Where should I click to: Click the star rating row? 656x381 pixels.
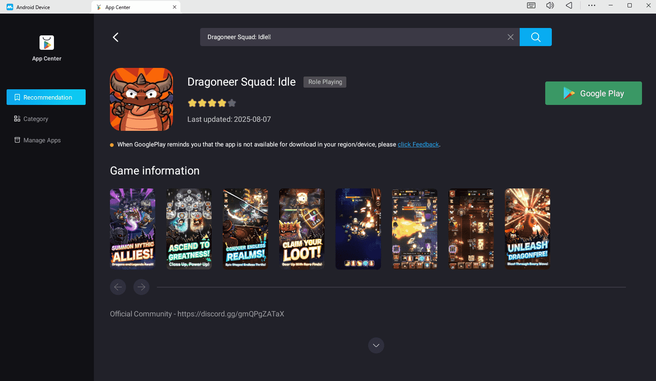tap(212, 103)
